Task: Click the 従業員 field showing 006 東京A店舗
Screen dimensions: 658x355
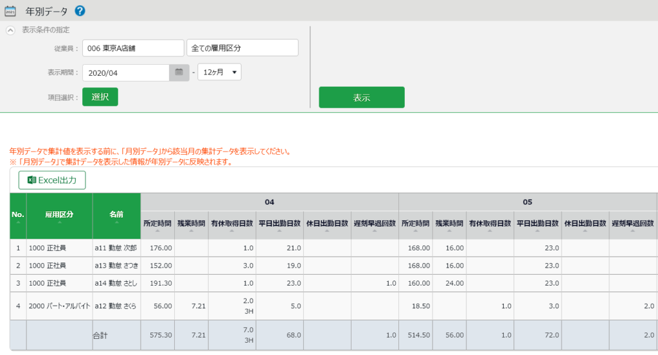Action: (x=133, y=48)
